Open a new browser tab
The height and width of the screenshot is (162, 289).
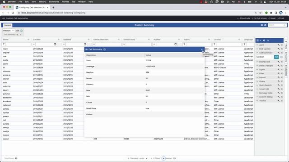click(x=53, y=8)
